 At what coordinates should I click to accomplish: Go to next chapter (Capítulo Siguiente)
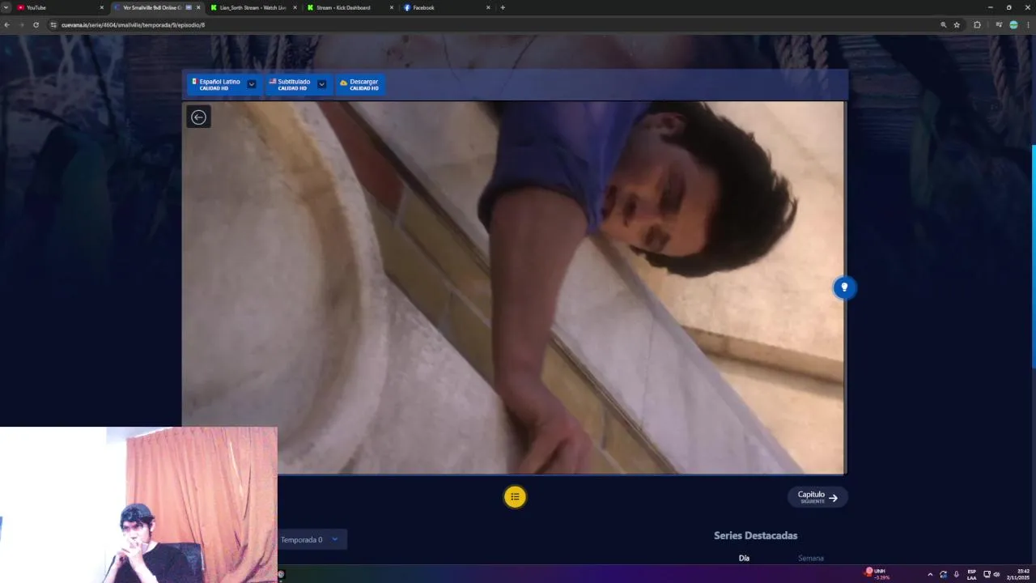click(817, 497)
